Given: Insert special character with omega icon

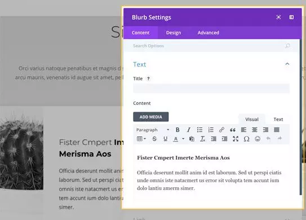Looking at the screenshot, I should pos(246,139).
